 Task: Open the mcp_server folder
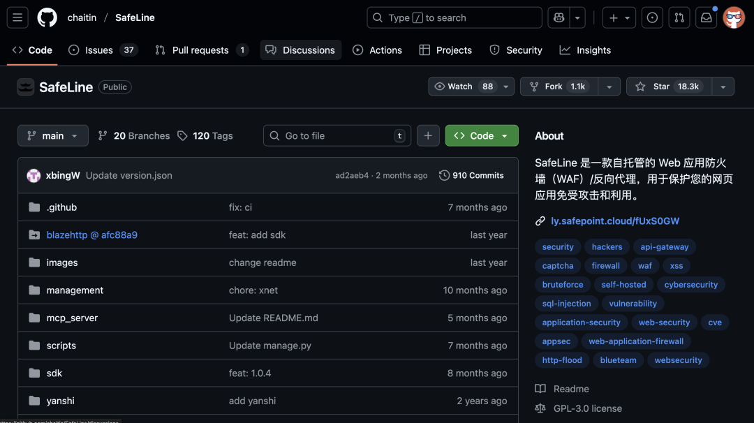tap(72, 318)
